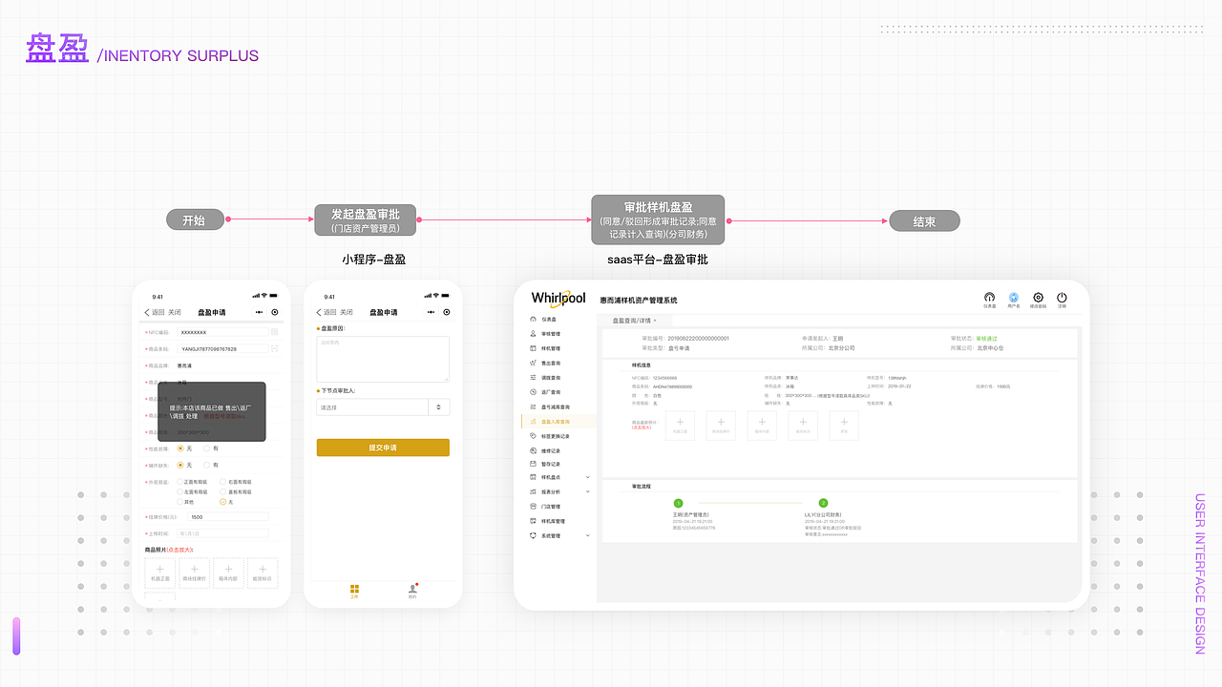This screenshot has width=1222, height=687.
Task: Click 提交申请 button
Action: tap(383, 448)
